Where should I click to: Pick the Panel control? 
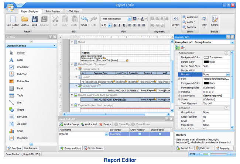(x=11, y=88)
